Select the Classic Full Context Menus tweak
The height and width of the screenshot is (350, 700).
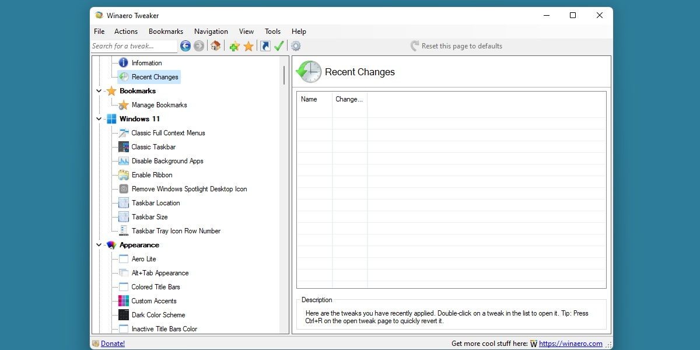[168, 133]
